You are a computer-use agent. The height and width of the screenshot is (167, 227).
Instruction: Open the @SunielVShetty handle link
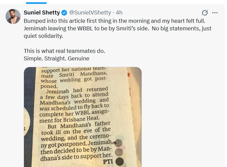tap(90, 13)
